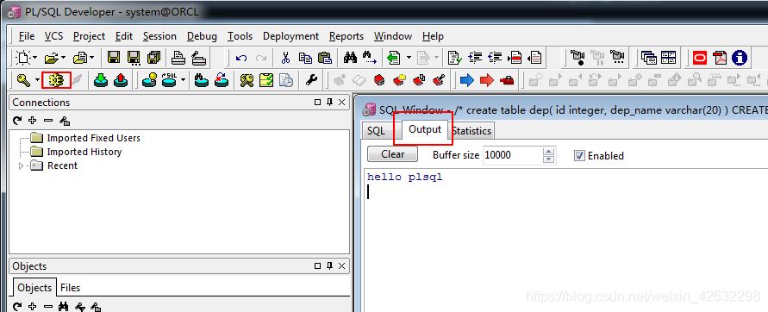Toggle the Enabled checkbox in Output tab
Screen dimensions: 768x312
[x=579, y=156]
